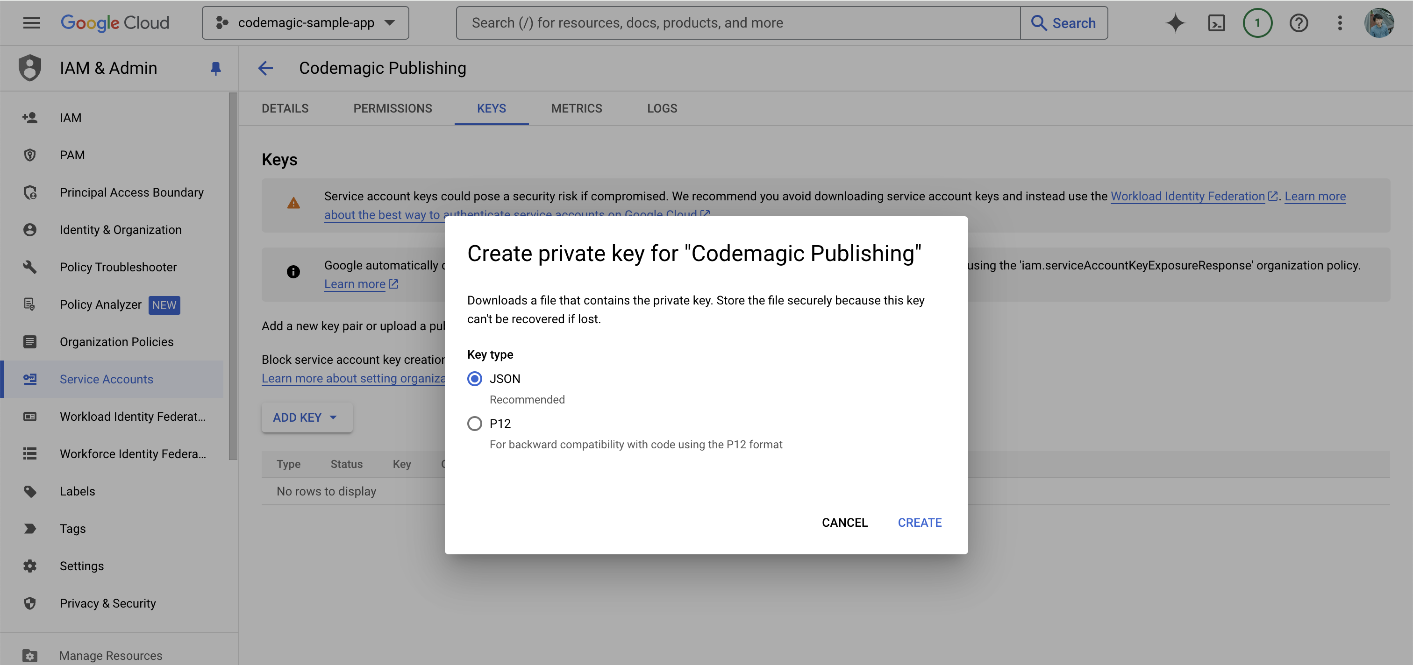This screenshot has height=665, width=1413.
Task: Switch to the KEYS tab
Action: coord(491,108)
